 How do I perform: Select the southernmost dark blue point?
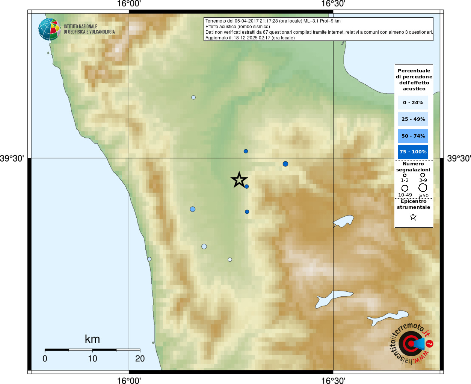click(247, 212)
